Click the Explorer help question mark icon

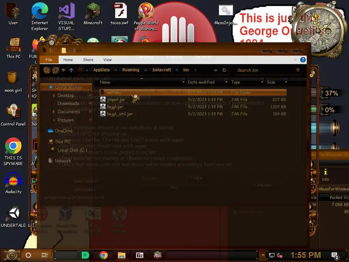coord(303,60)
